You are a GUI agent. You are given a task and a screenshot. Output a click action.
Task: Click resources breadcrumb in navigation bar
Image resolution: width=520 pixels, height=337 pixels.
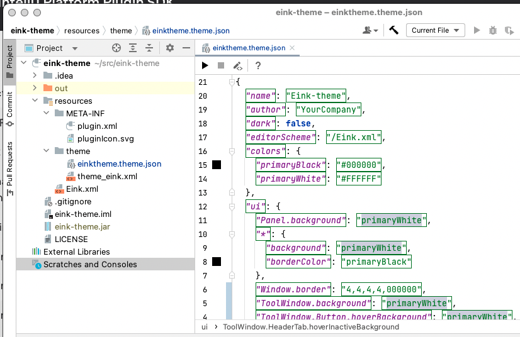(82, 30)
